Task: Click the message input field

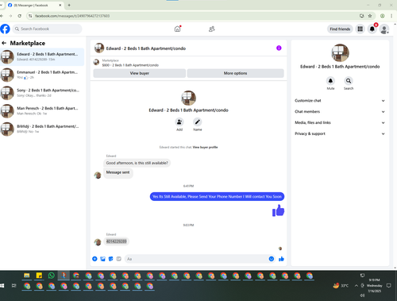Action: [196, 259]
